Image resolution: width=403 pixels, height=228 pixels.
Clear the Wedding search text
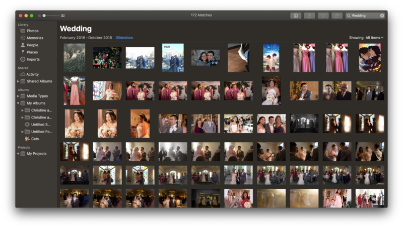point(382,16)
